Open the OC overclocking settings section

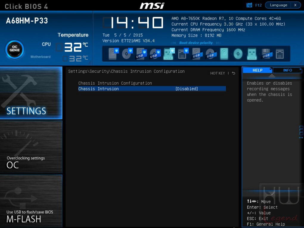[31, 147]
